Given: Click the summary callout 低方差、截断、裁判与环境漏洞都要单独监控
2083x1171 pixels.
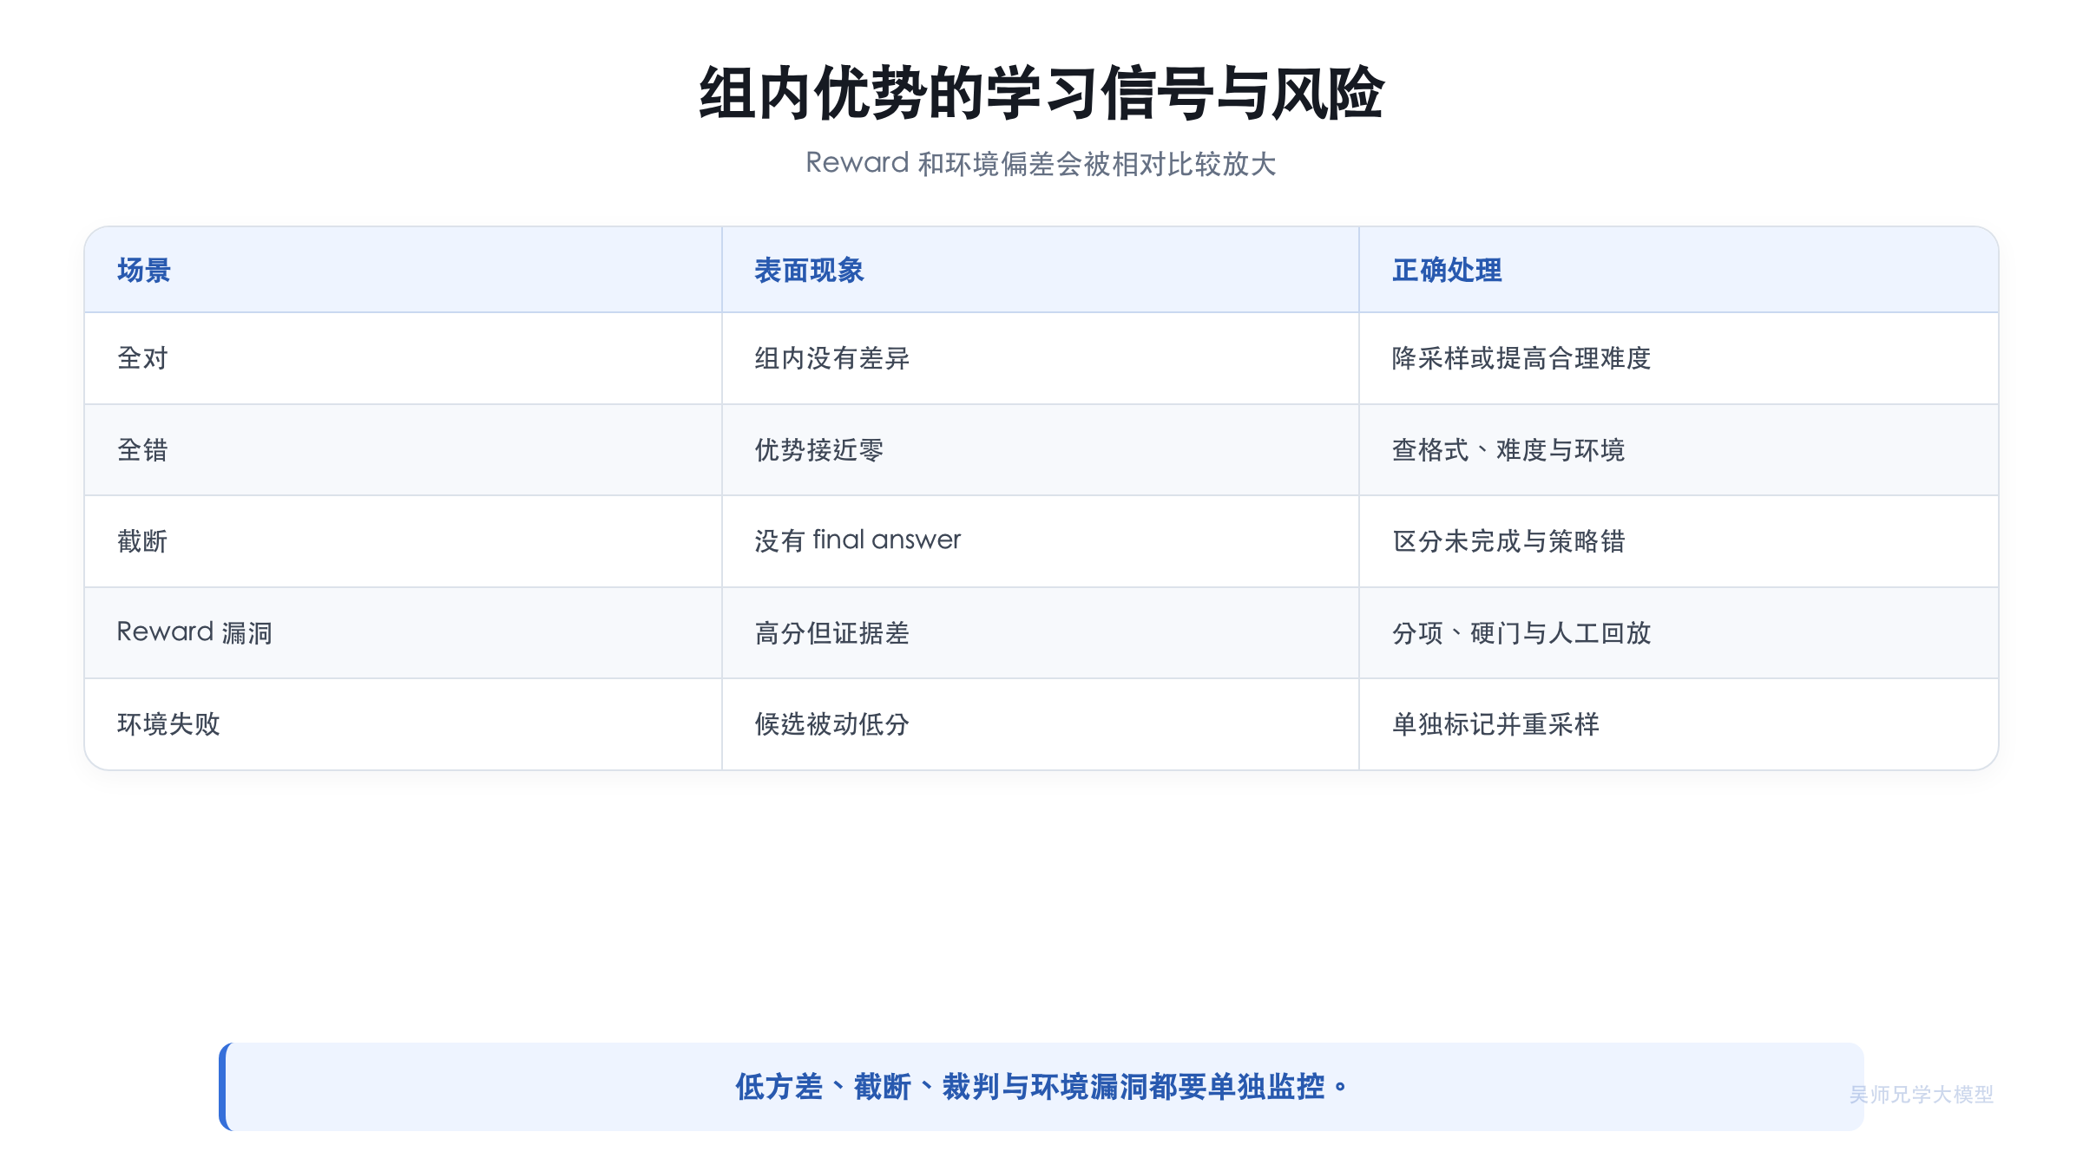Looking at the screenshot, I should click(1041, 1086).
